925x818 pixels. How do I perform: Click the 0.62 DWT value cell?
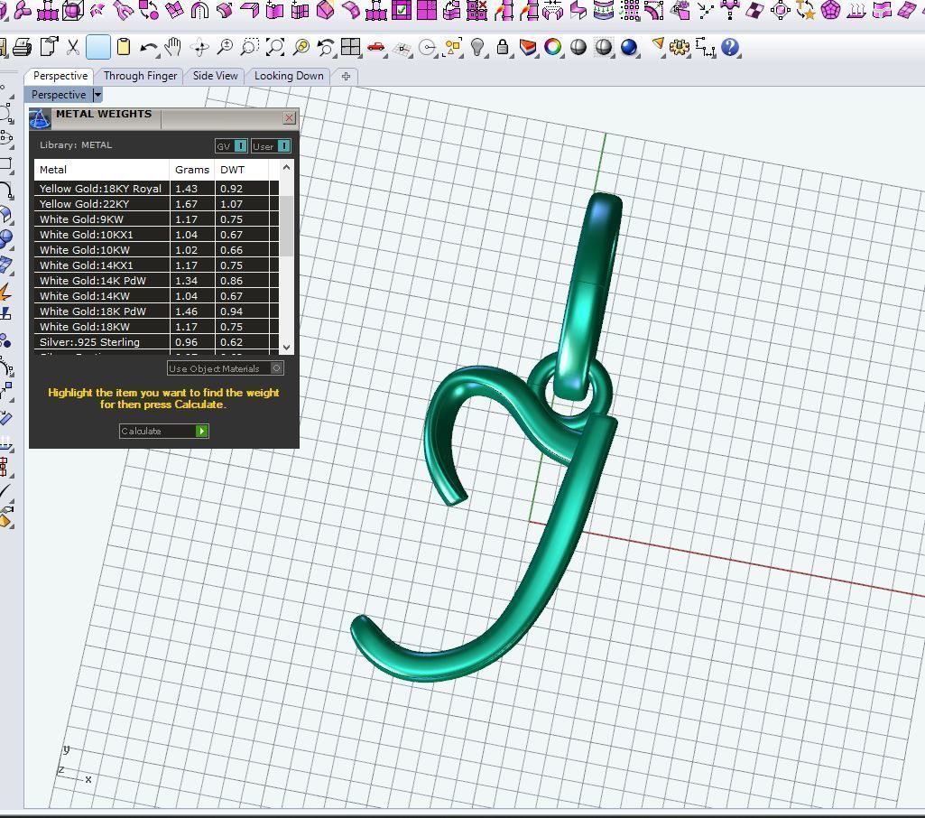coord(242,341)
